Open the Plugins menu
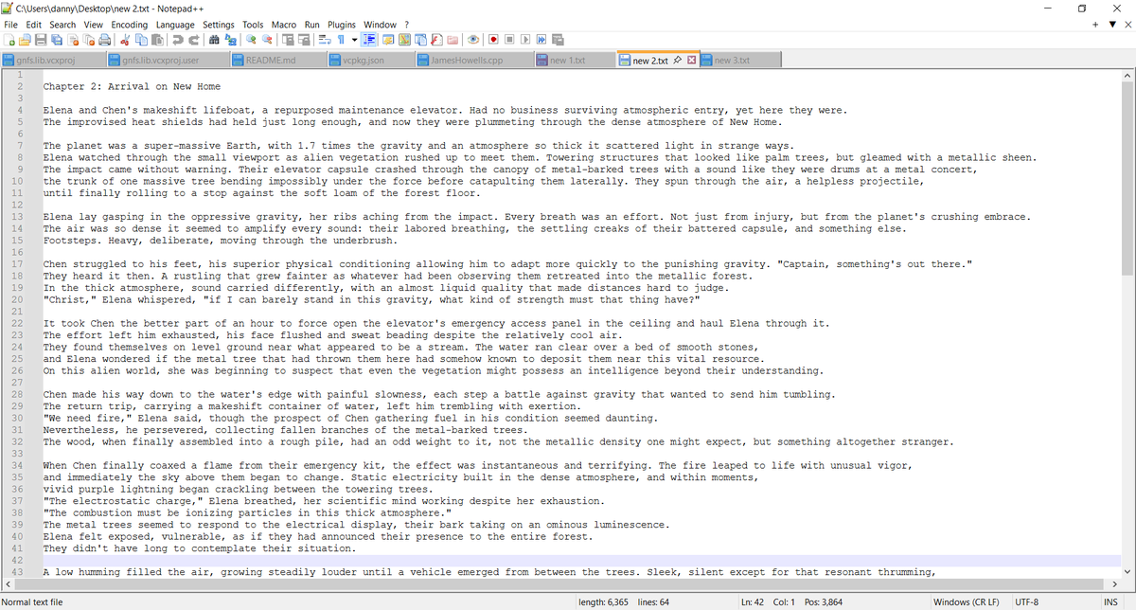 342,24
